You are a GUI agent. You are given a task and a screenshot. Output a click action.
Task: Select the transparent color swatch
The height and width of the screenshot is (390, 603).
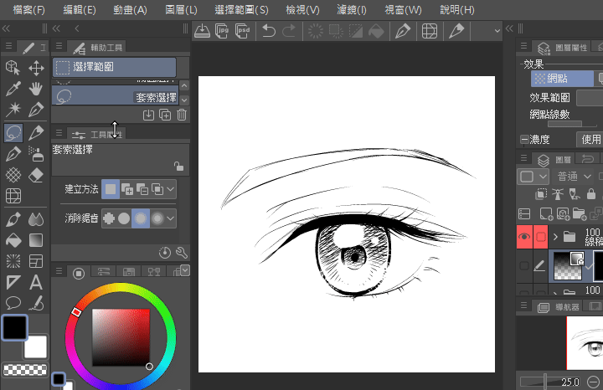pyautogui.click(x=25, y=370)
